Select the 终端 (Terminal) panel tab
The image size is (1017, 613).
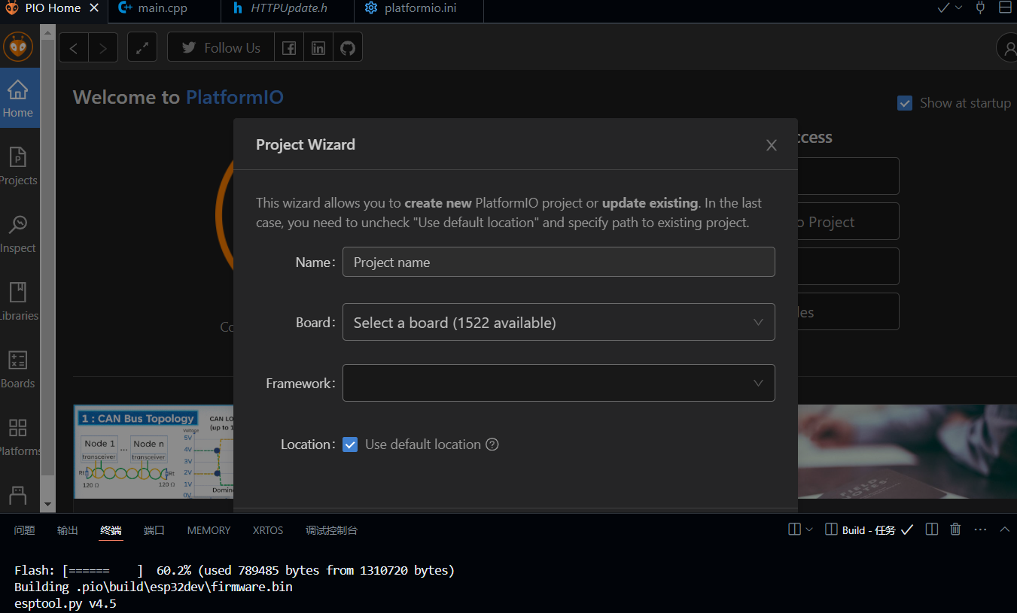pos(111,530)
